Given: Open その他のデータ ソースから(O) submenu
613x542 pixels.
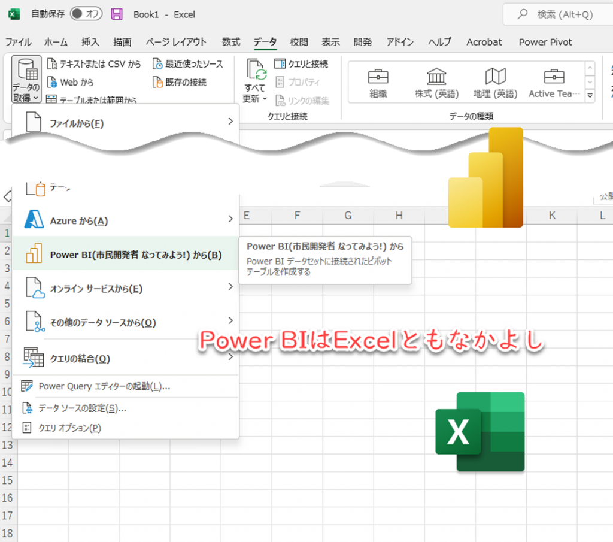Looking at the screenshot, I should [126, 322].
